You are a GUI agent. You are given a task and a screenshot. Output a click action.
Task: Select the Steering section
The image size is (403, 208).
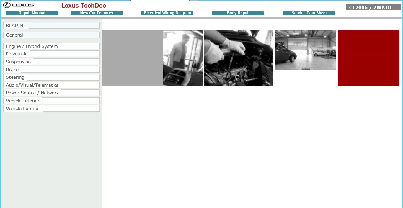tap(51, 77)
